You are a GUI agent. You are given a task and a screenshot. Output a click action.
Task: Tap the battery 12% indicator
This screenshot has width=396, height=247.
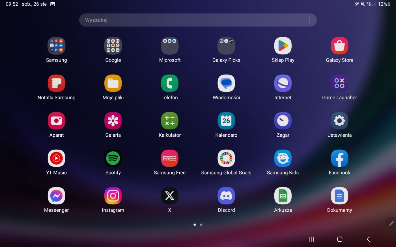384,4
